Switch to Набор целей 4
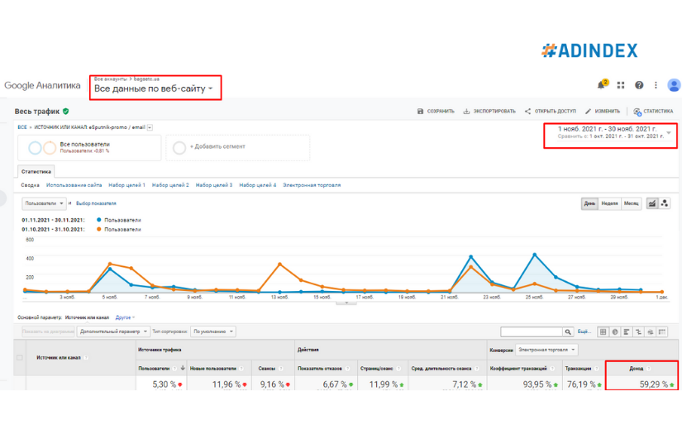The height and width of the screenshot is (434, 682). (x=257, y=185)
